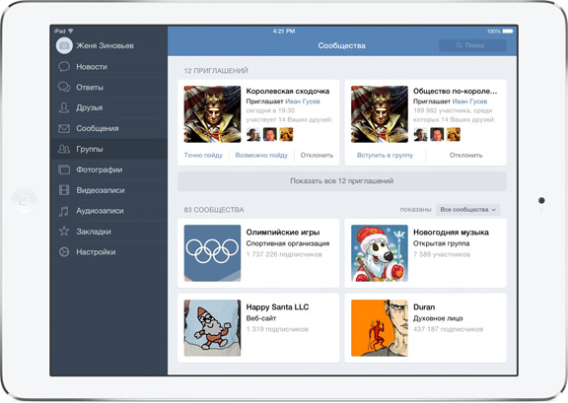Open Сообщения envelope icon
568x403 pixels.
pos(64,128)
